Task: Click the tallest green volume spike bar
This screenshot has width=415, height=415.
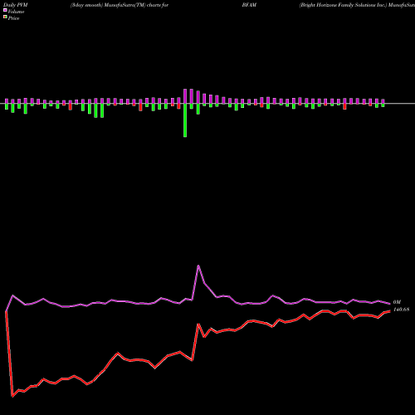Action: pos(185,120)
